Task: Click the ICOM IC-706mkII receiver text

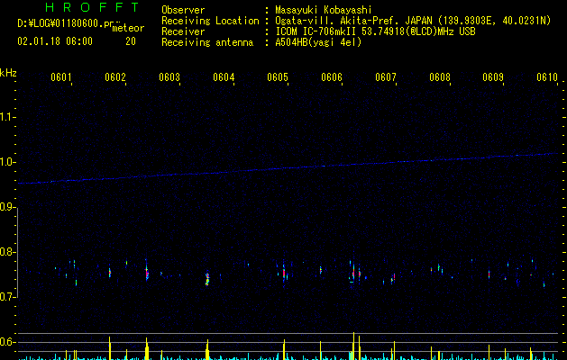Action: pos(375,31)
